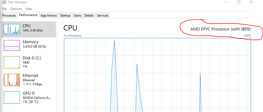Click the '14% 3.59 GHz' CPU value

pyautogui.click(x=33, y=30)
